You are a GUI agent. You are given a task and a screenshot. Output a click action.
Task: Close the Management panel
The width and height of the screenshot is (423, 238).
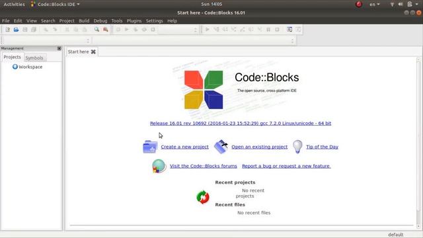click(x=59, y=48)
